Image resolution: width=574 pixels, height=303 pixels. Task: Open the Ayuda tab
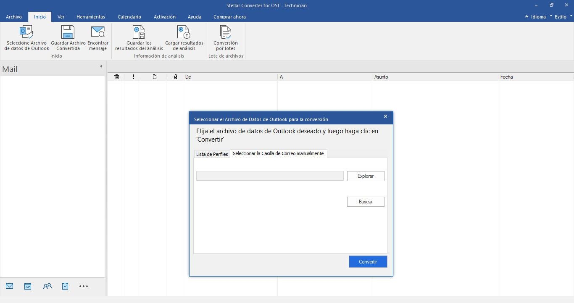(x=195, y=17)
